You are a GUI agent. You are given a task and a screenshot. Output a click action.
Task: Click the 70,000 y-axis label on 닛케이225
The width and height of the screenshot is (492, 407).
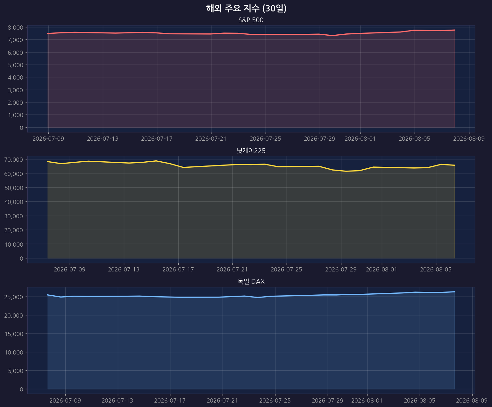(x=14, y=159)
